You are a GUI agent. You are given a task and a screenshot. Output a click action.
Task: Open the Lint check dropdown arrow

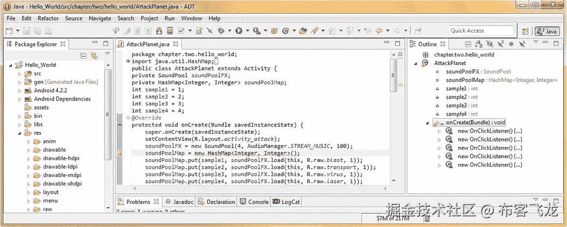190,31
